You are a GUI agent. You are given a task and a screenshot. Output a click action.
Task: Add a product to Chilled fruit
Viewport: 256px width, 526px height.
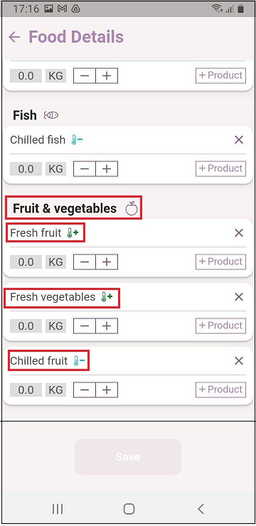(x=220, y=390)
